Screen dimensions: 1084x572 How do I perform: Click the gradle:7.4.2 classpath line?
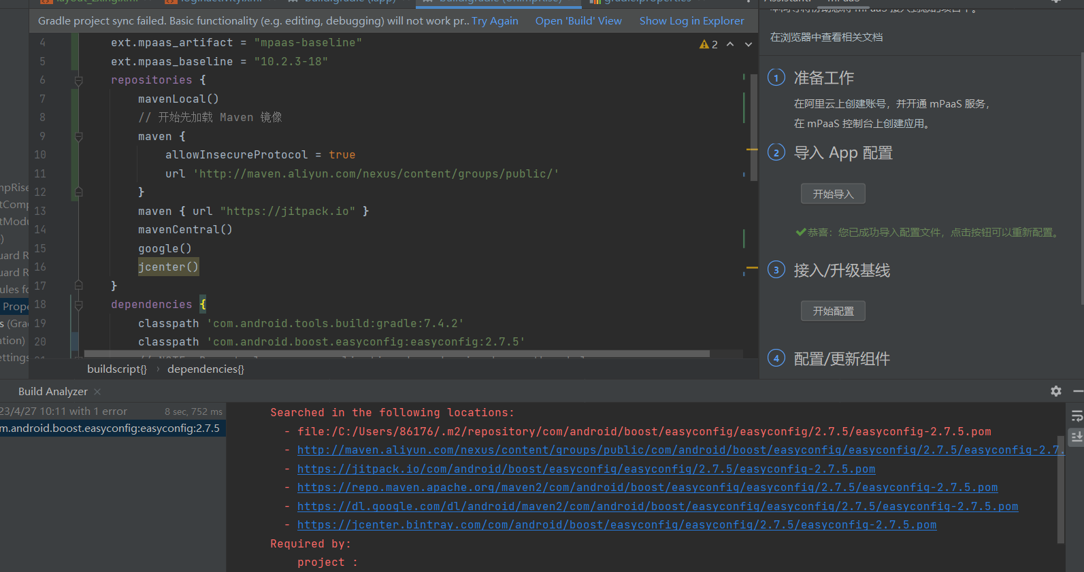click(301, 324)
